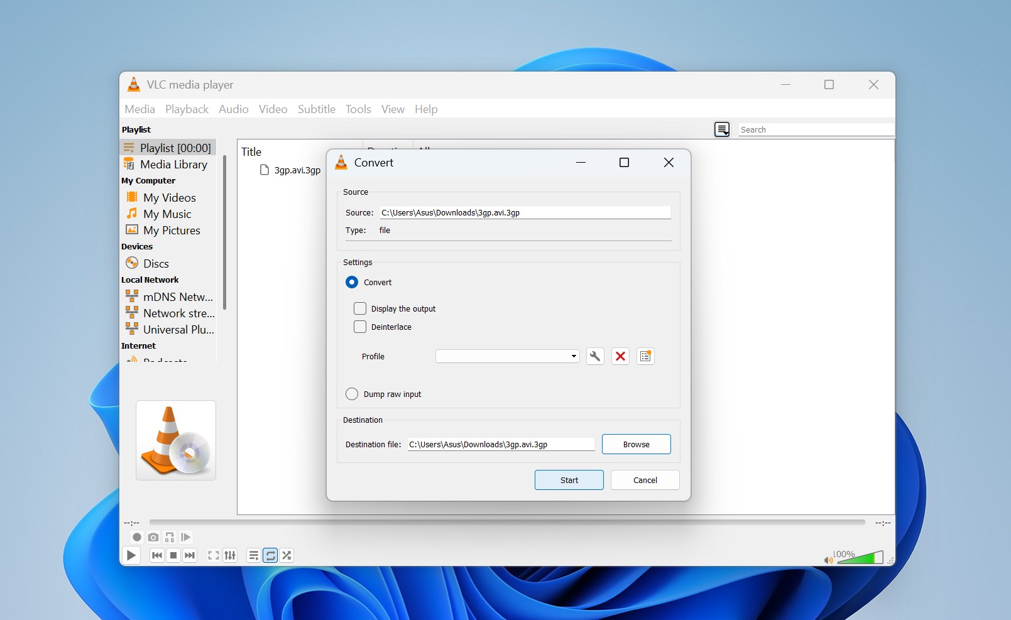Viewport: 1011px width, 620px height.
Task: Click the Browse button
Action: pos(637,444)
